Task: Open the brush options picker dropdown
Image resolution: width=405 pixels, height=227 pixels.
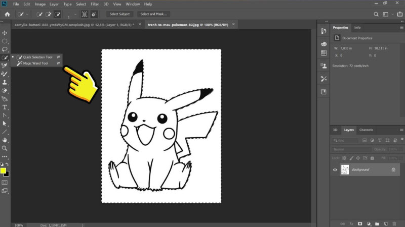Action: (75, 15)
